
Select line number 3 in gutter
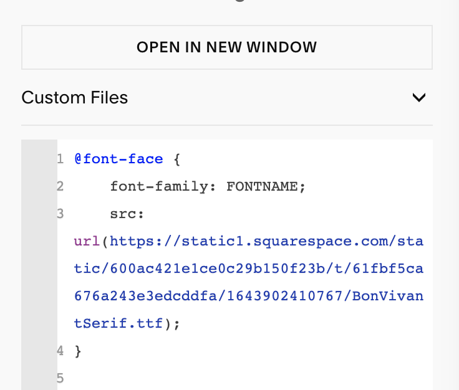(60, 214)
